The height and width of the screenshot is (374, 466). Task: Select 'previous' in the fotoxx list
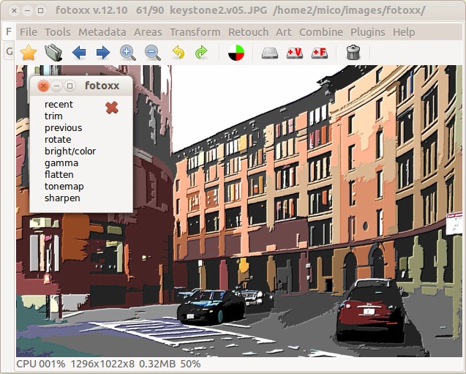coord(64,128)
